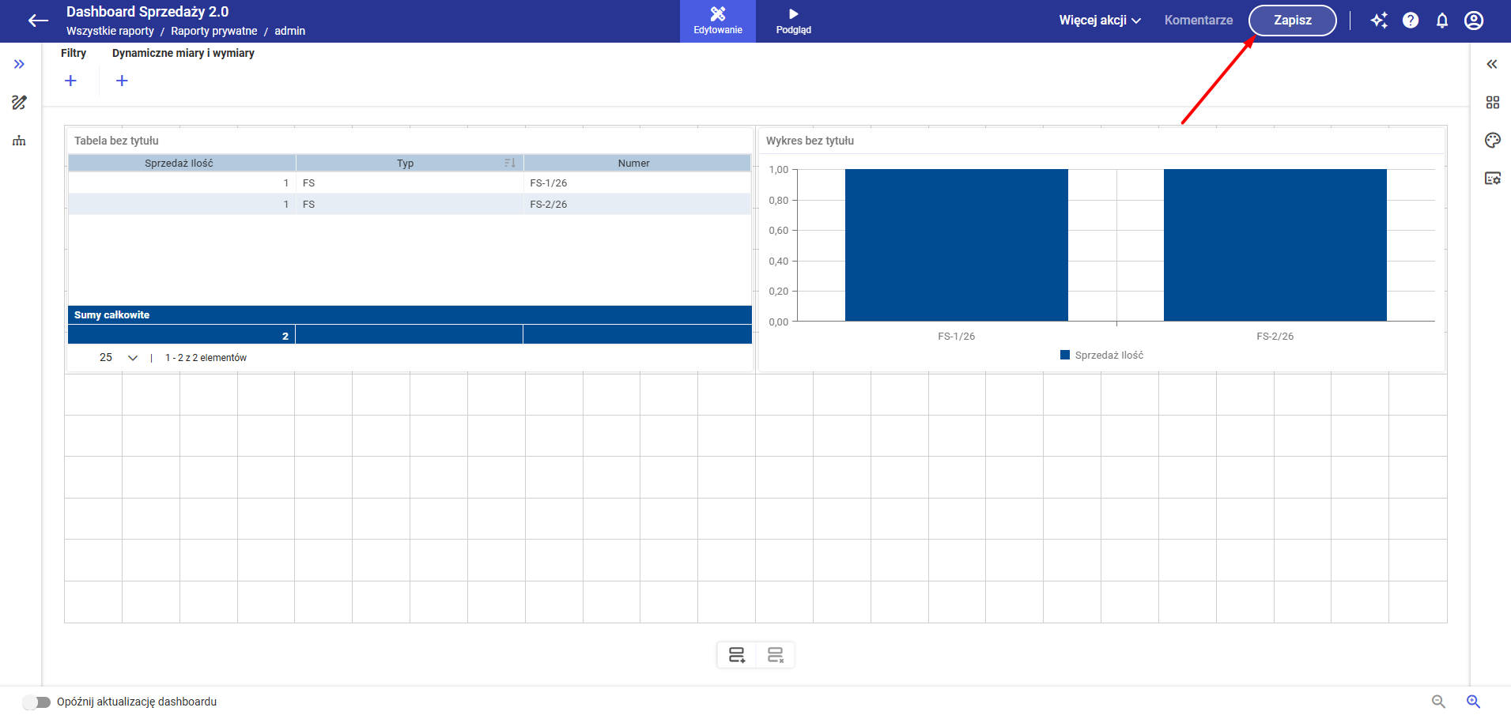Click the Sprzedaż Ilość legend color swatch

point(1065,356)
